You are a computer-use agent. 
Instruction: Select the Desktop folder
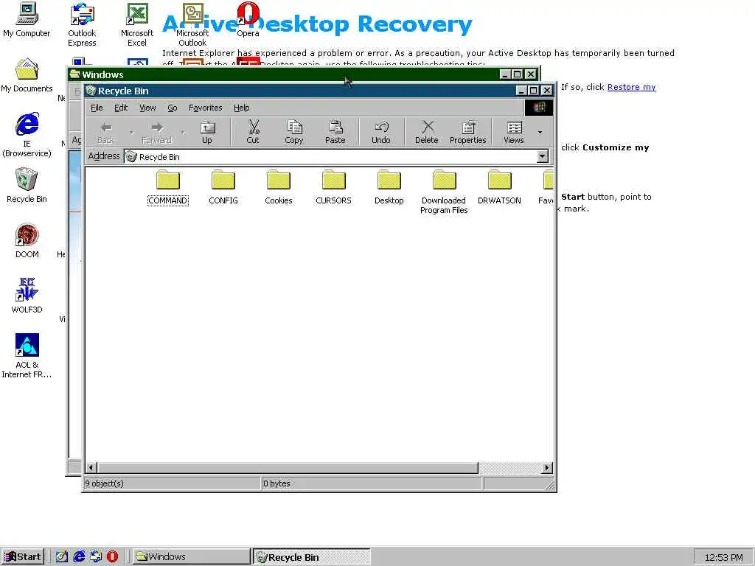(389, 188)
